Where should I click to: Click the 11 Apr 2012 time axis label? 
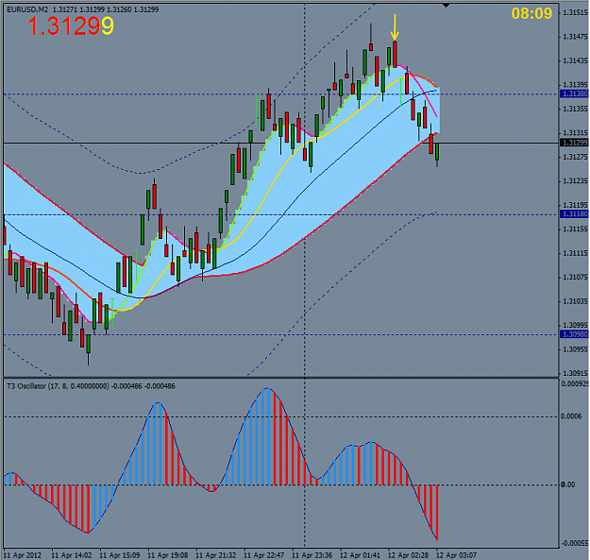[x=23, y=555]
